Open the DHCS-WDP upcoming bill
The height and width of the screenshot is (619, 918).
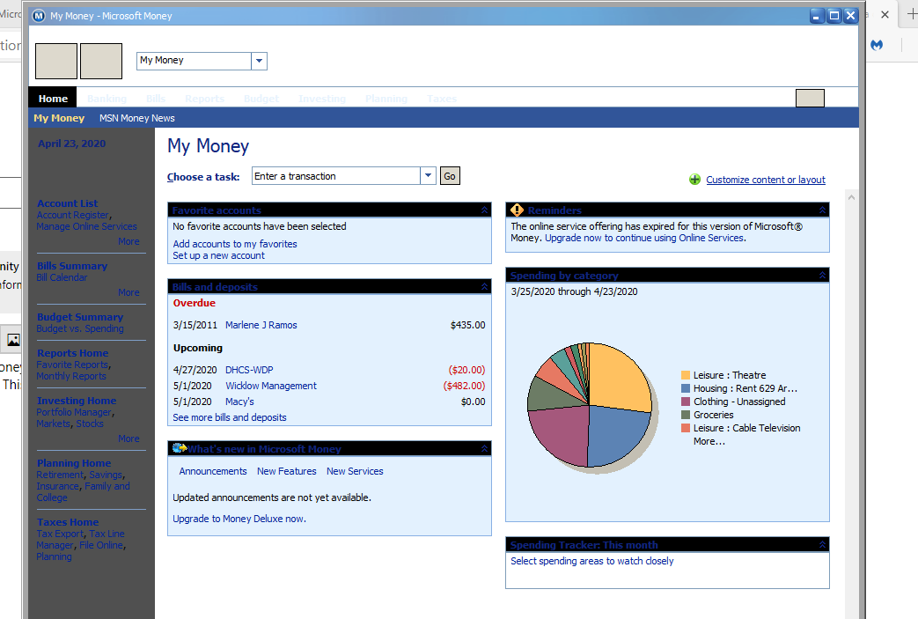click(x=249, y=370)
